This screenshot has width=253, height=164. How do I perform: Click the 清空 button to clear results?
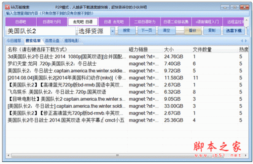167,31
